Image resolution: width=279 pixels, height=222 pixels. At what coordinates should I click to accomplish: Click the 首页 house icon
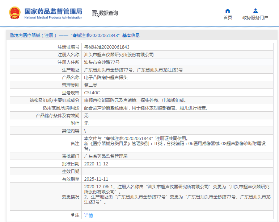228,11
